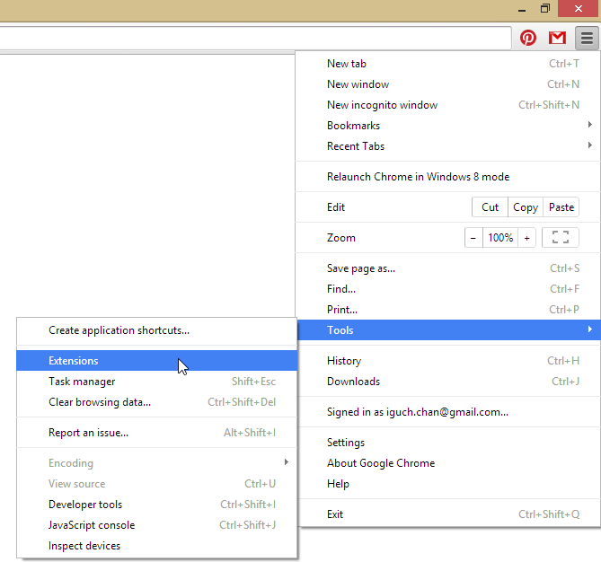
Task: Expand the Recent Tabs submenu
Action: point(447,146)
